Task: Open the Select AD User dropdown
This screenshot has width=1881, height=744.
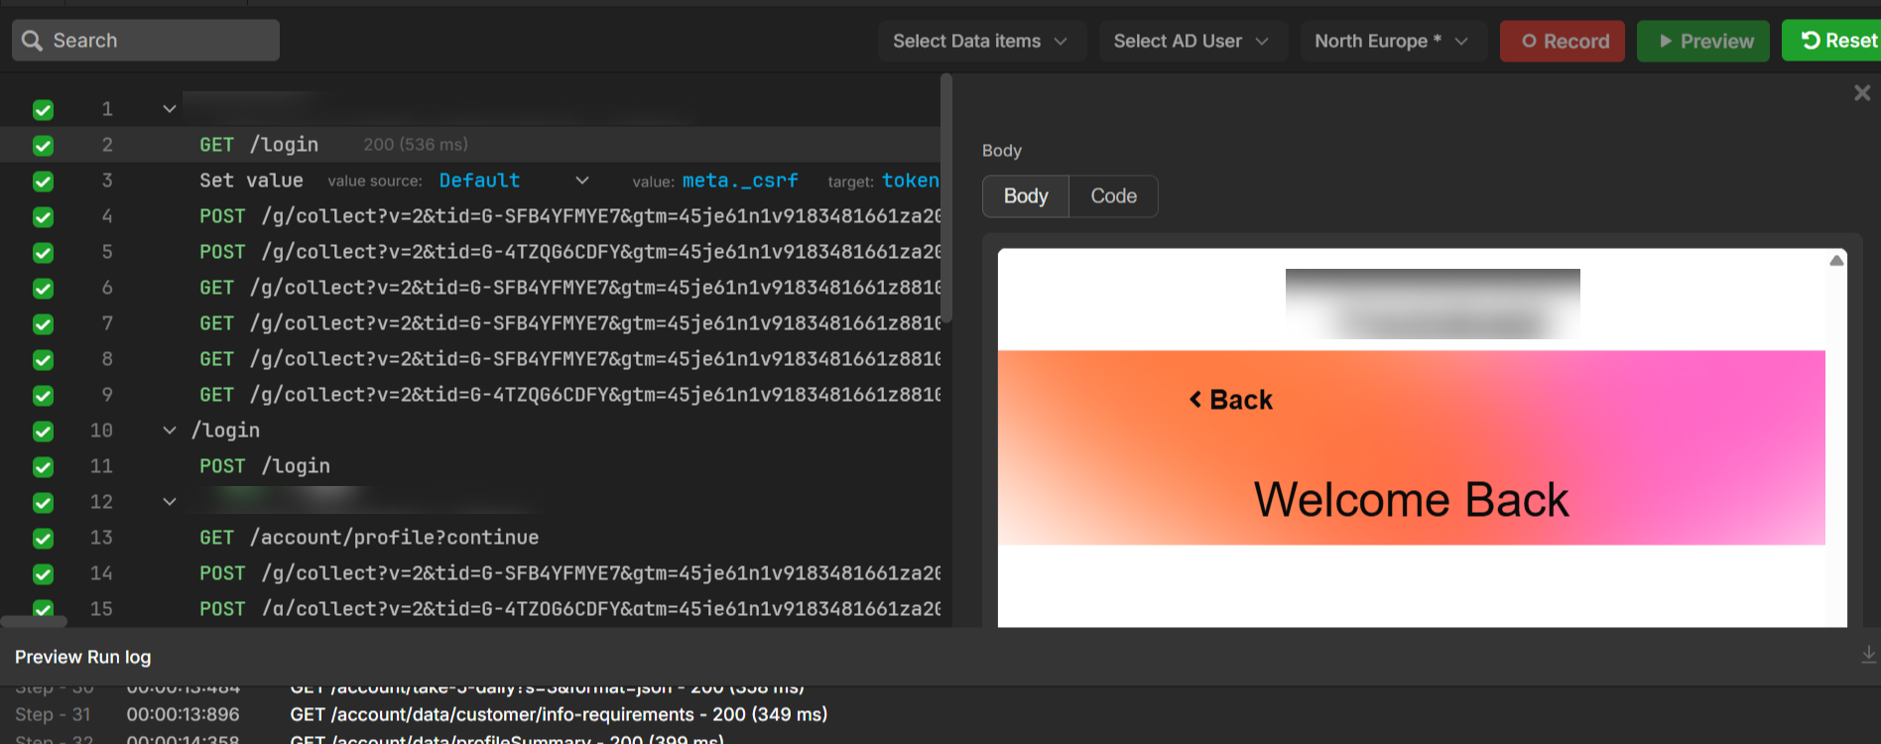Action: (1191, 41)
